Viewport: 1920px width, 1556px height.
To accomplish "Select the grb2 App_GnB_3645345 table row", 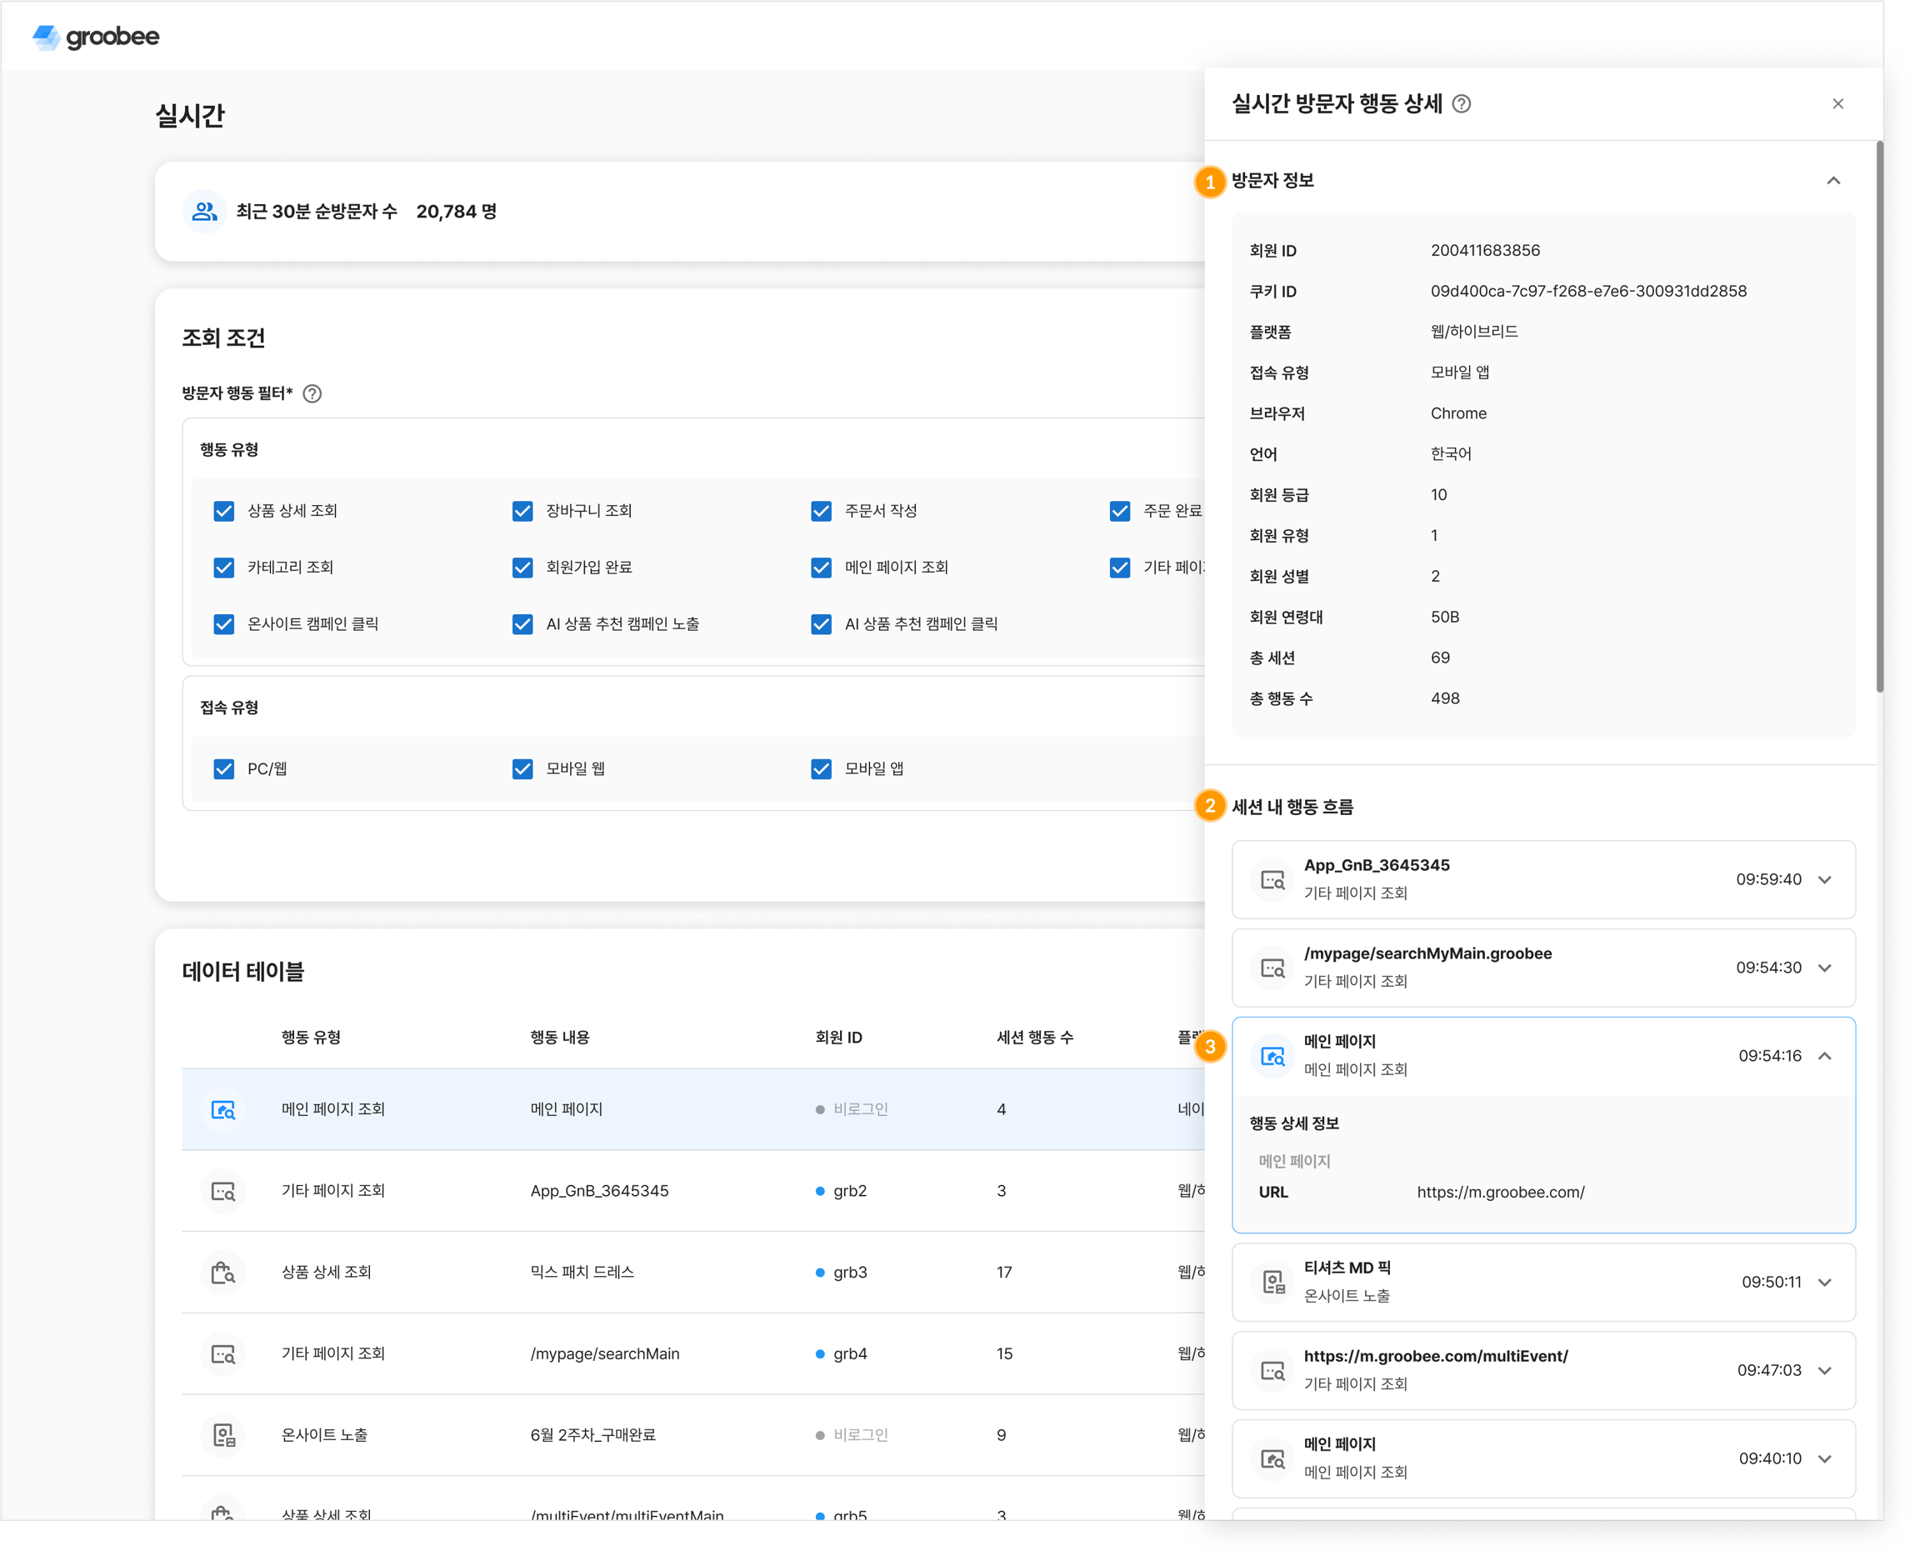I will 599,1190.
